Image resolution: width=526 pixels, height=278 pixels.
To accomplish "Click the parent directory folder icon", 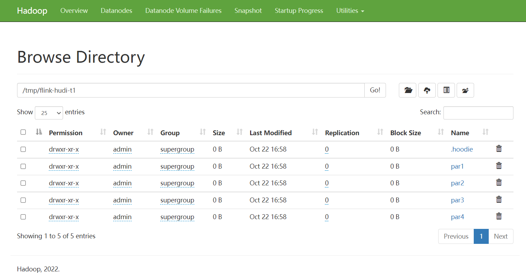I will coord(465,90).
